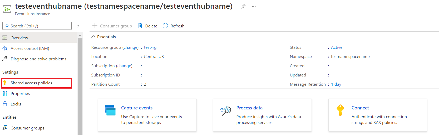
Task: Click the Overview menu icon
Action: pos(5,38)
